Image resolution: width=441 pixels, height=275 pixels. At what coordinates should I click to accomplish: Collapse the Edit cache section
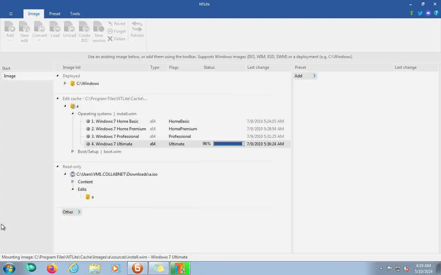click(58, 98)
